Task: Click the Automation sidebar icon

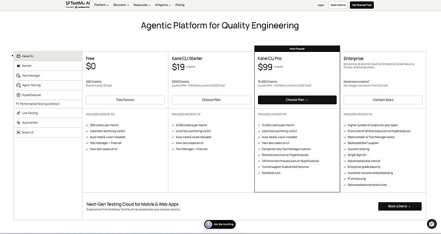Action: [x=18, y=123]
